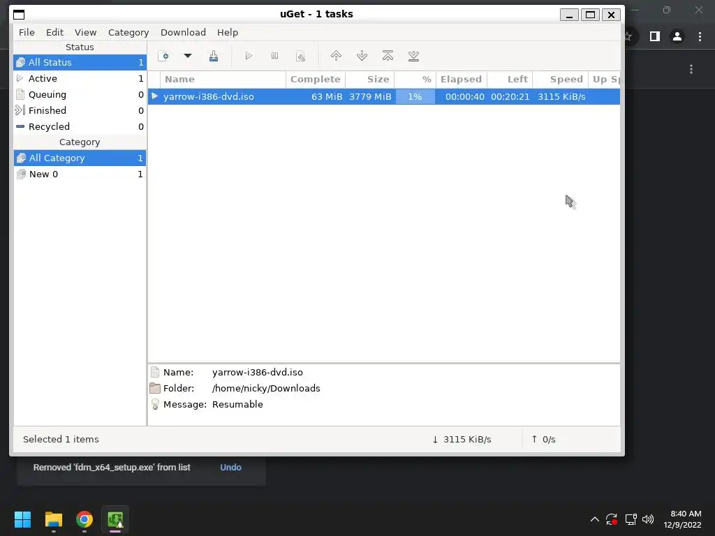Image resolution: width=715 pixels, height=536 pixels.
Task: Click the 3115 KiB/s speed cell in the row
Action: pyautogui.click(x=561, y=96)
